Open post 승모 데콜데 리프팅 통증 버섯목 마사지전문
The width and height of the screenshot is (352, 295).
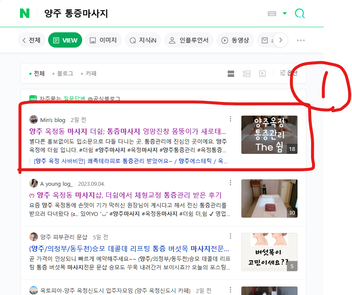click(129, 249)
